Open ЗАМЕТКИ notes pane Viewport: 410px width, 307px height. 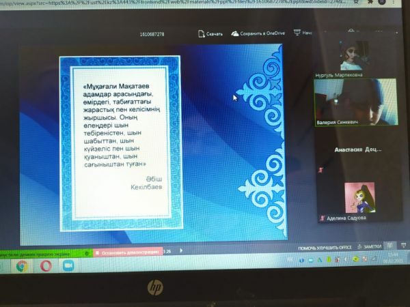(x=371, y=246)
